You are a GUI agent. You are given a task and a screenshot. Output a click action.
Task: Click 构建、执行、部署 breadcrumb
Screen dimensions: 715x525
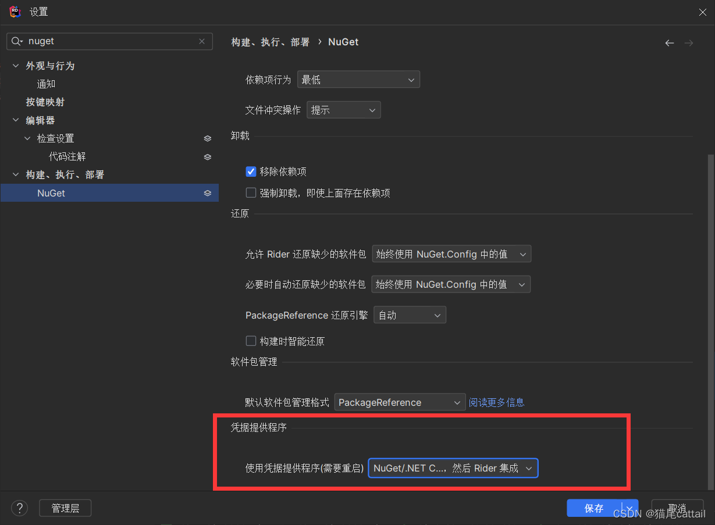[x=271, y=42]
